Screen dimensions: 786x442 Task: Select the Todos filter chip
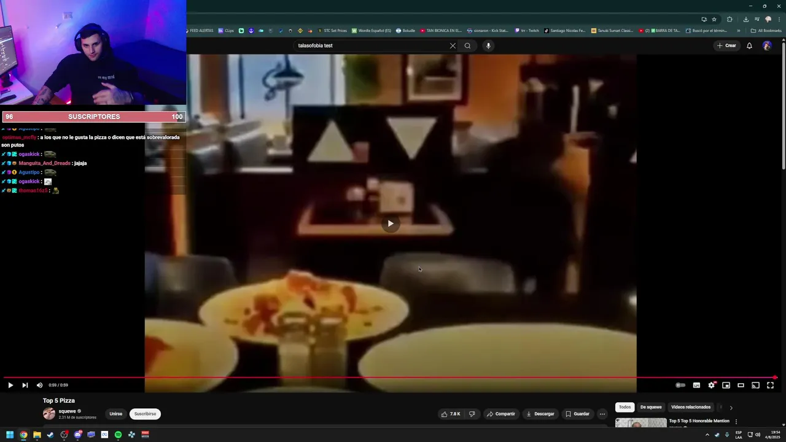point(625,407)
